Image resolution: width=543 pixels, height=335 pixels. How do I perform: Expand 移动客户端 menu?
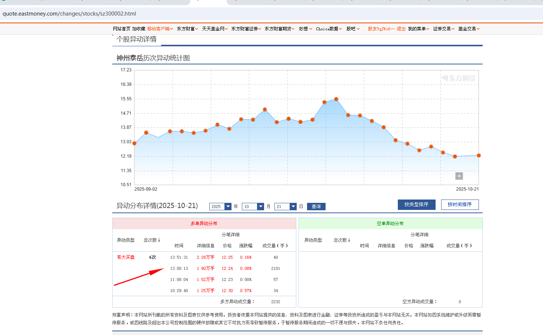(x=160, y=29)
